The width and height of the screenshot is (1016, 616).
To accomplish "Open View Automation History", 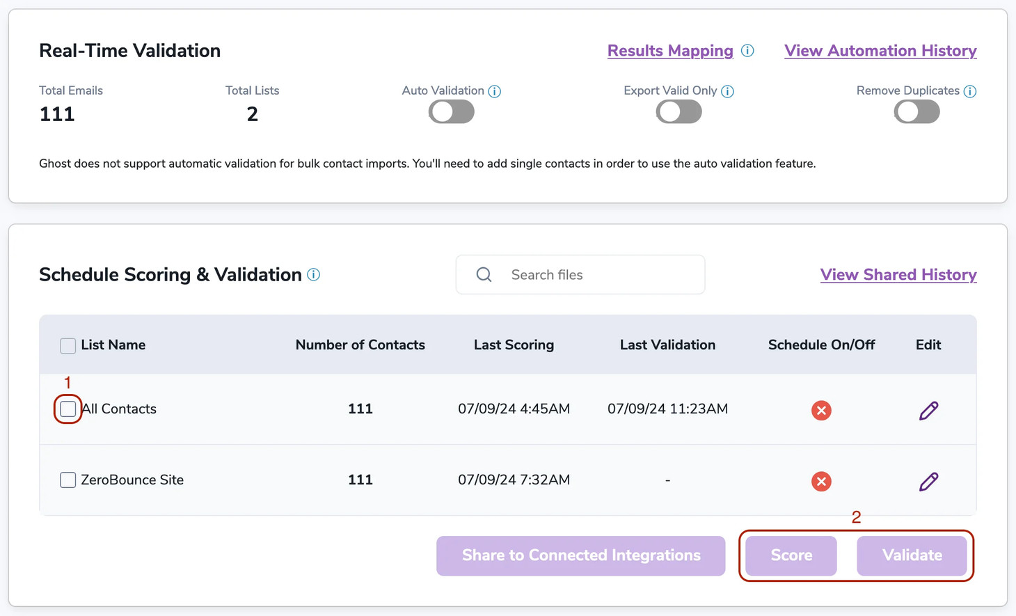I will [880, 50].
